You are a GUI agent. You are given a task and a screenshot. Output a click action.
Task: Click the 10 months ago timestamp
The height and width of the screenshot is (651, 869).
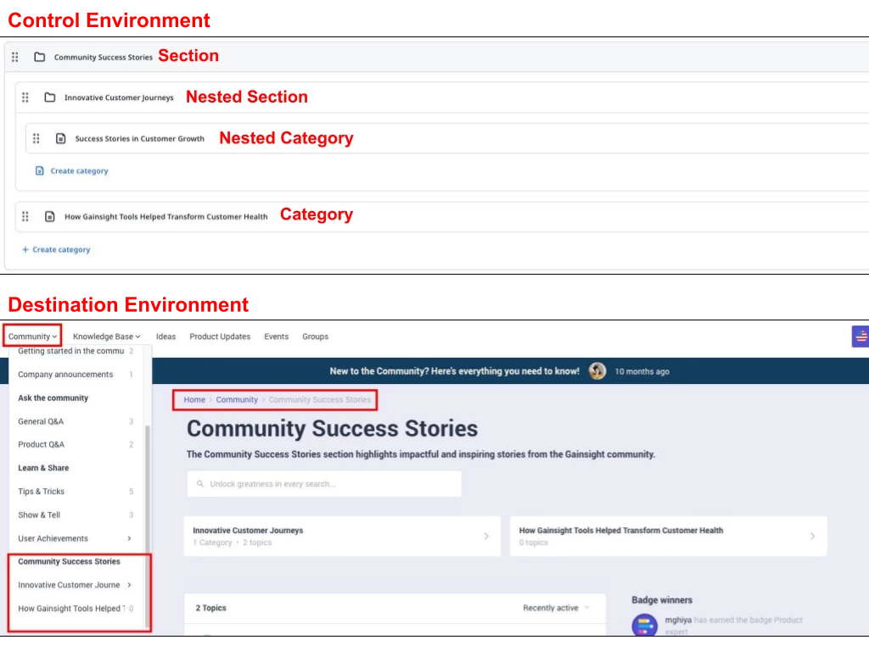point(642,371)
